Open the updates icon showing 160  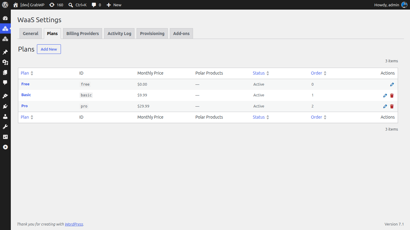[52, 5]
